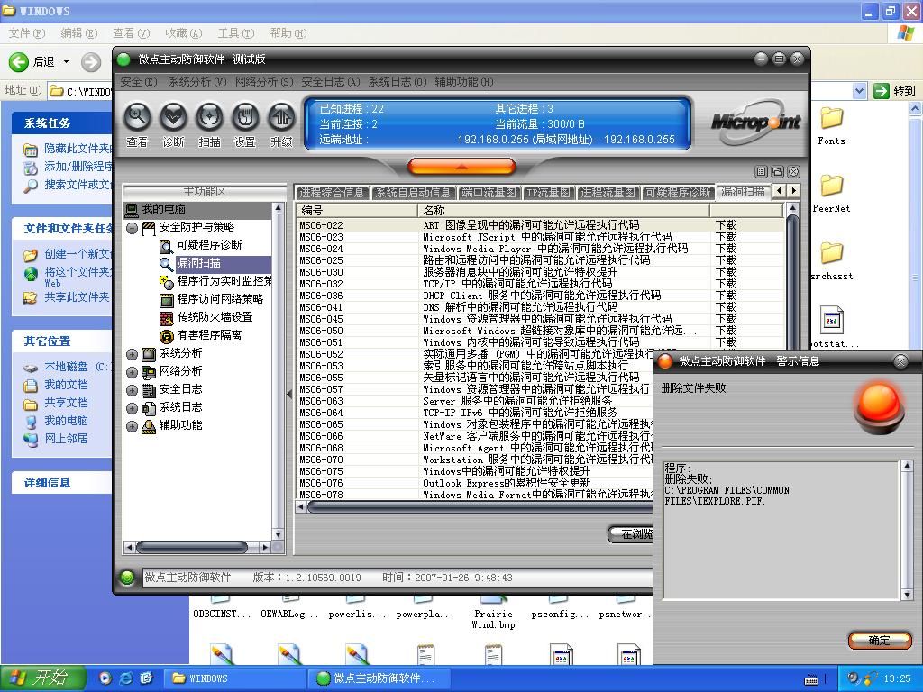Sort list by 名称 column header
923x692 pixels.
564,210
